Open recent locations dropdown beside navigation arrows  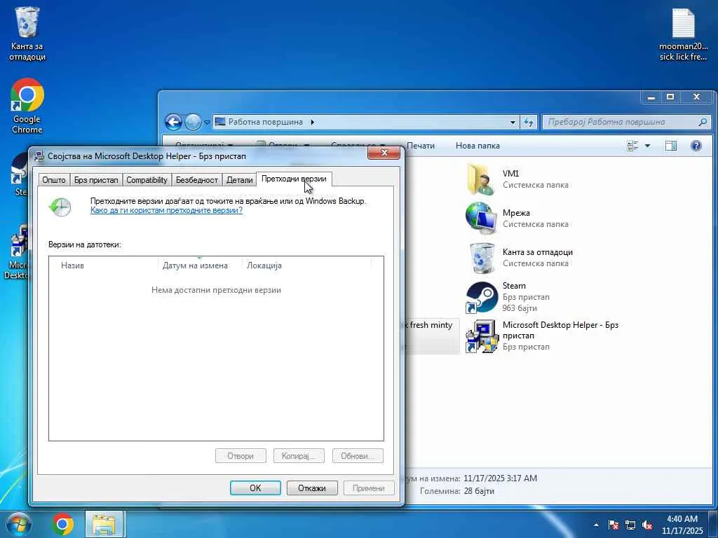click(207, 122)
